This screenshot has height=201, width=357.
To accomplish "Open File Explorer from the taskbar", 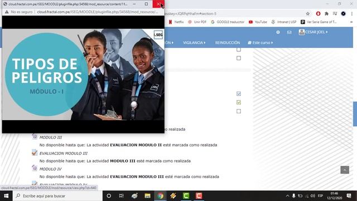I will [147, 196].
